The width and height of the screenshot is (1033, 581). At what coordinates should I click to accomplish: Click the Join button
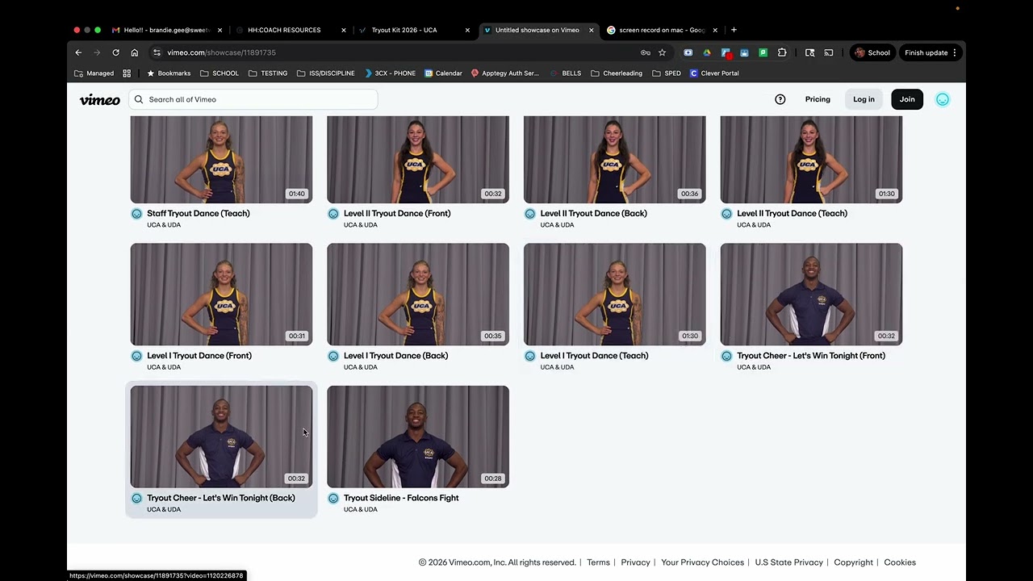[907, 99]
